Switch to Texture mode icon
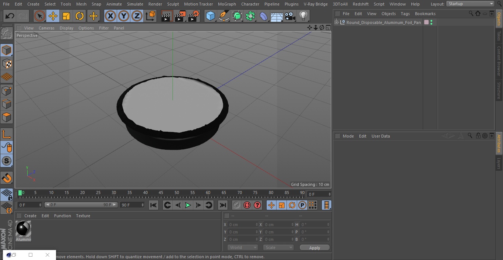The image size is (503, 260). tap(7, 64)
